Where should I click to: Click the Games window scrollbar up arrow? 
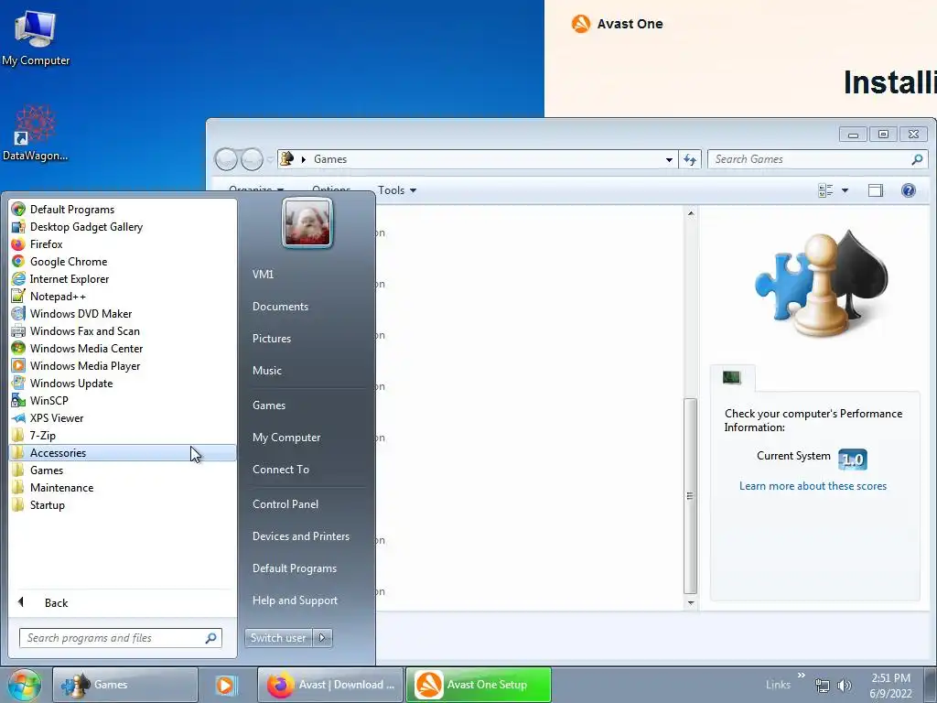tap(691, 213)
